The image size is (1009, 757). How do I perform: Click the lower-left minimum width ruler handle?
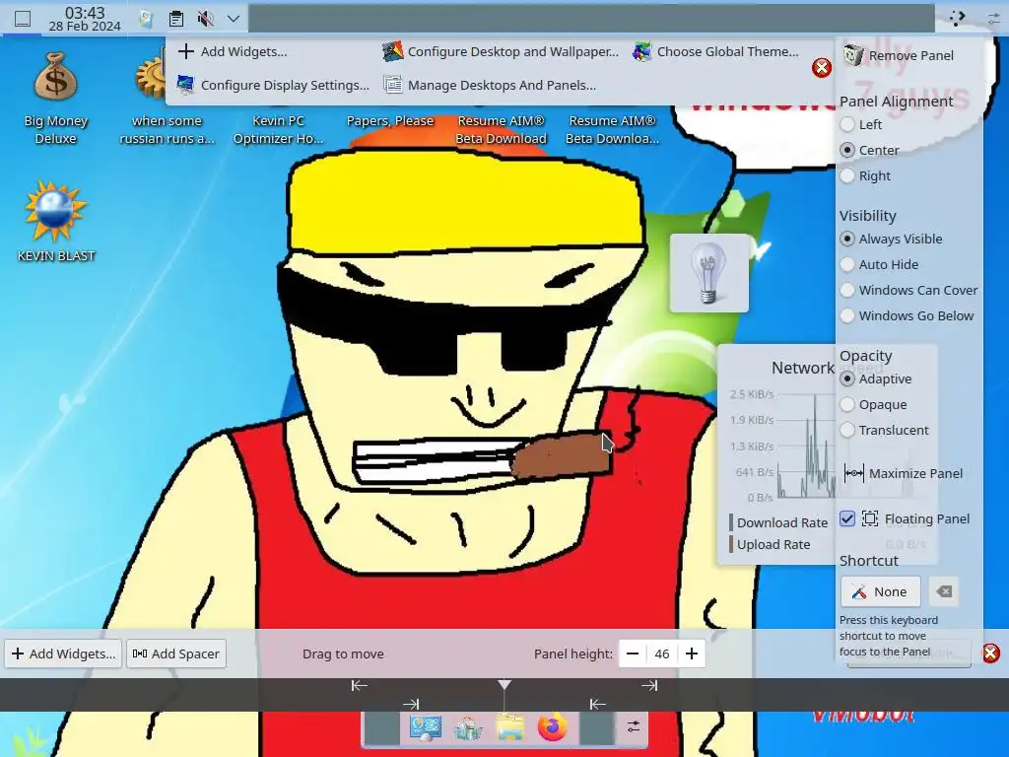tap(411, 704)
